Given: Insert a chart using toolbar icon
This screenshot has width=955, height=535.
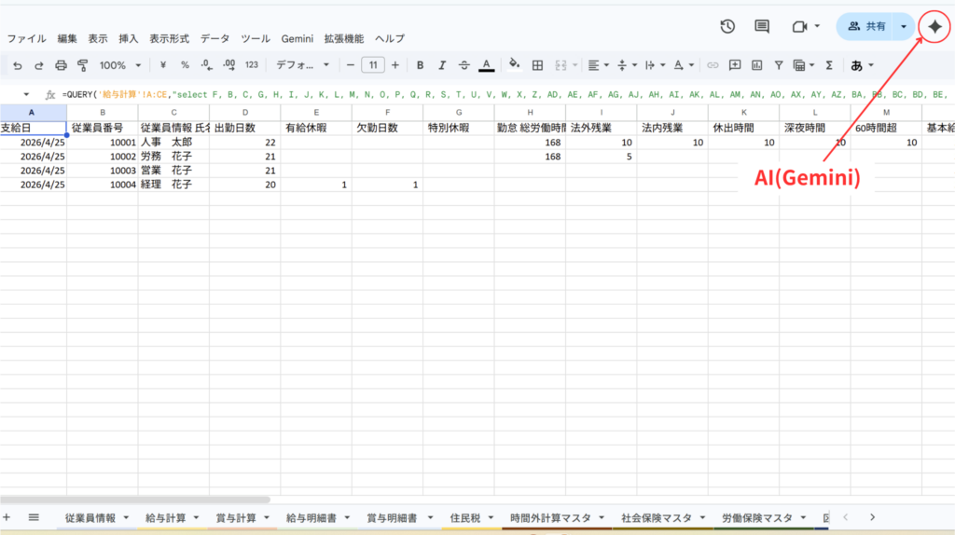Looking at the screenshot, I should tap(756, 65).
